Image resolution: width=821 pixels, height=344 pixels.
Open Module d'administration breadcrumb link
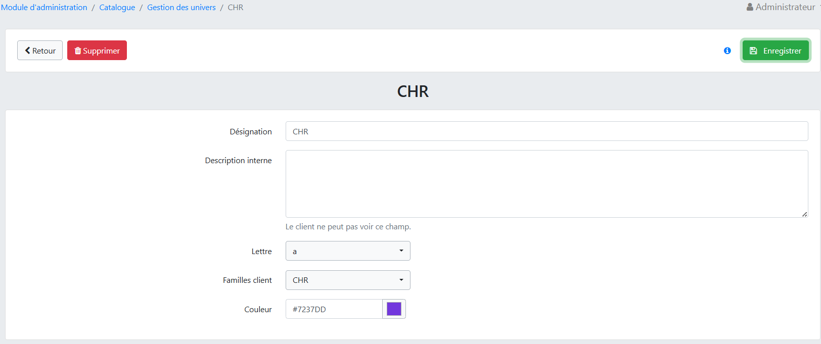tap(44, 8)
